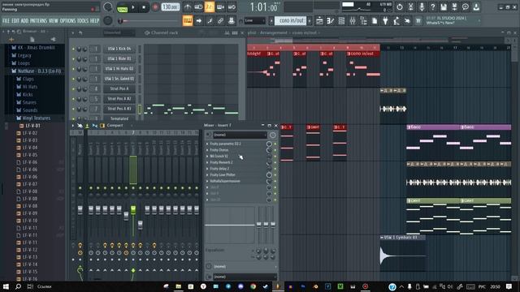
Task: Select the Strat Pos A #2 channel button
Action: coord(119,99)
